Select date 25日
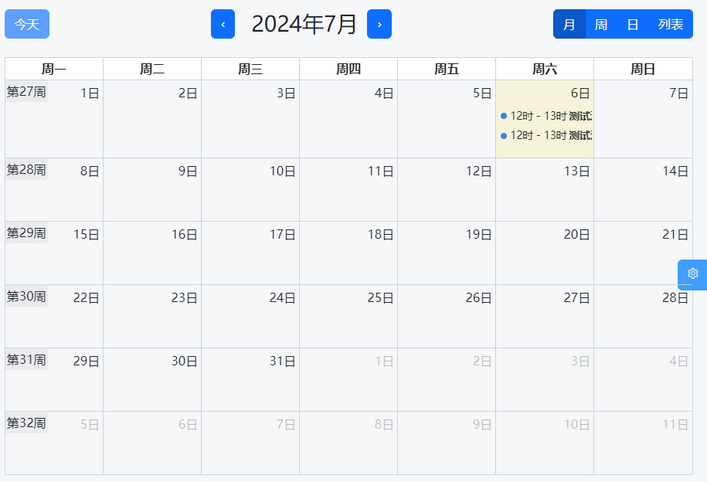 [x=381, y=298]
